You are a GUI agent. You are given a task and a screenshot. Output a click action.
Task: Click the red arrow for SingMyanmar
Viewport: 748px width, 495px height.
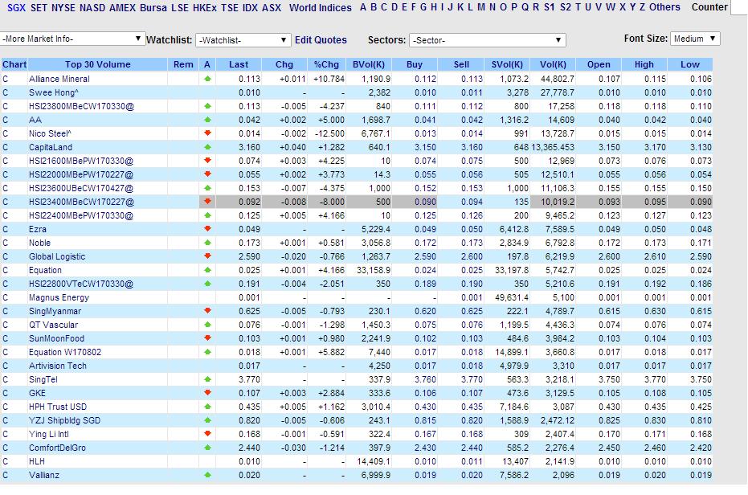(207, 311)
